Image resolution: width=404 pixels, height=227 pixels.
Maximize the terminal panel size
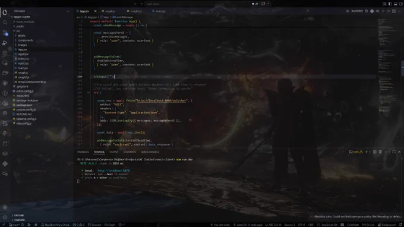[x=394, y=152]
